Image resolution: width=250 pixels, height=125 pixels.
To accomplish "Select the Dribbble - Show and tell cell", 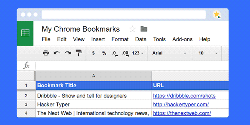I will point(93,96).
